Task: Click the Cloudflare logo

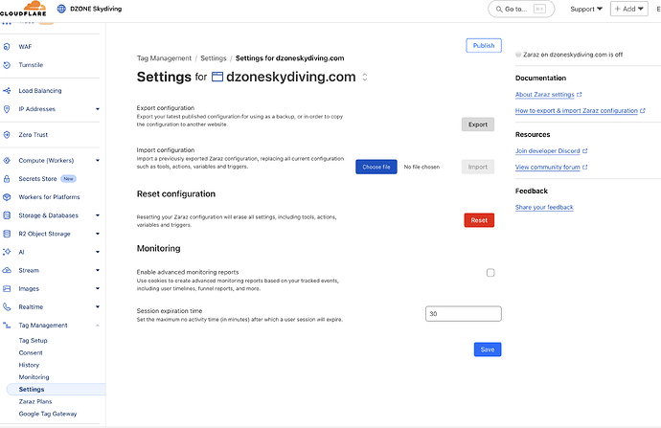Action: (24, 9)
